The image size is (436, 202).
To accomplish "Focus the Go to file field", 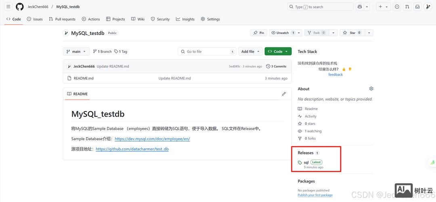I will [x=207, y=51].
